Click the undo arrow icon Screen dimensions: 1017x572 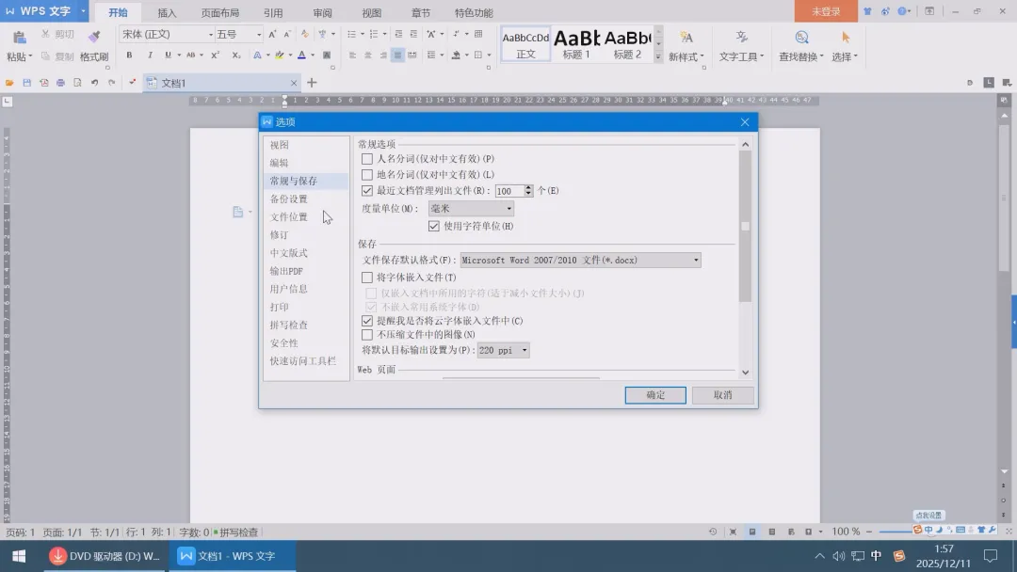tap(95, 83)
